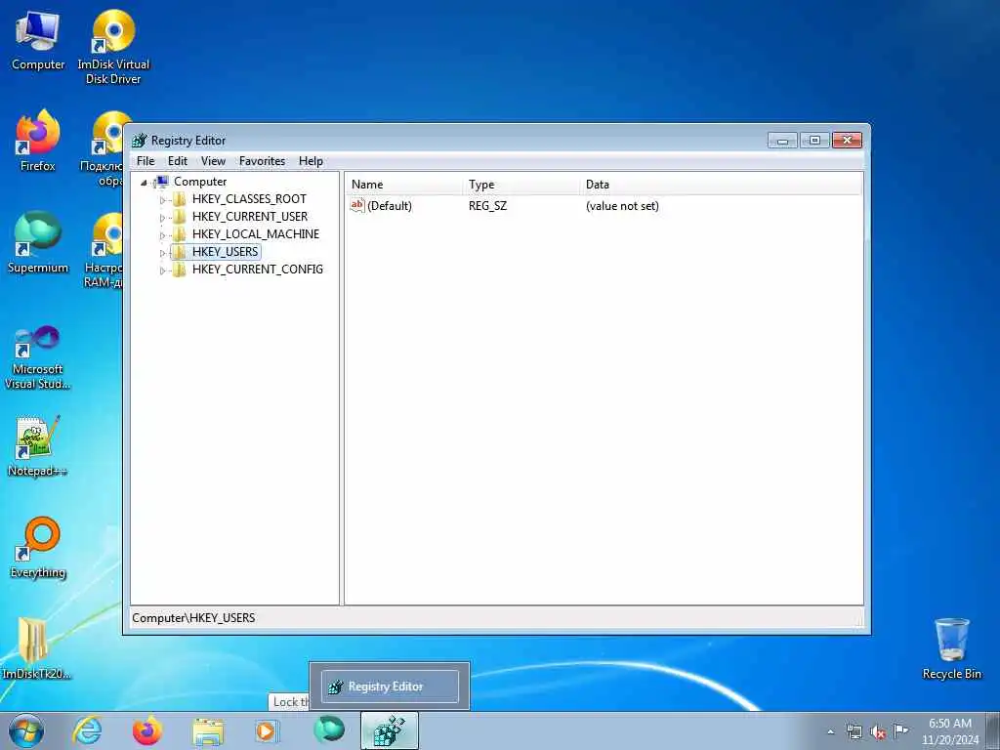Select the Registry Editor taskbar preview thumbnail
1000x750 pixels.
click(390, 687)
